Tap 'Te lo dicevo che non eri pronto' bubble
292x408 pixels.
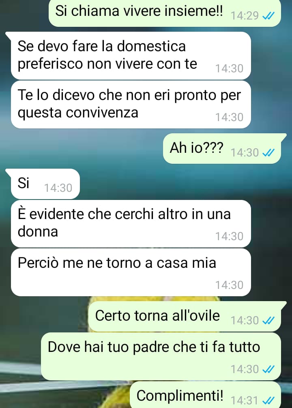tap(131, 104)
